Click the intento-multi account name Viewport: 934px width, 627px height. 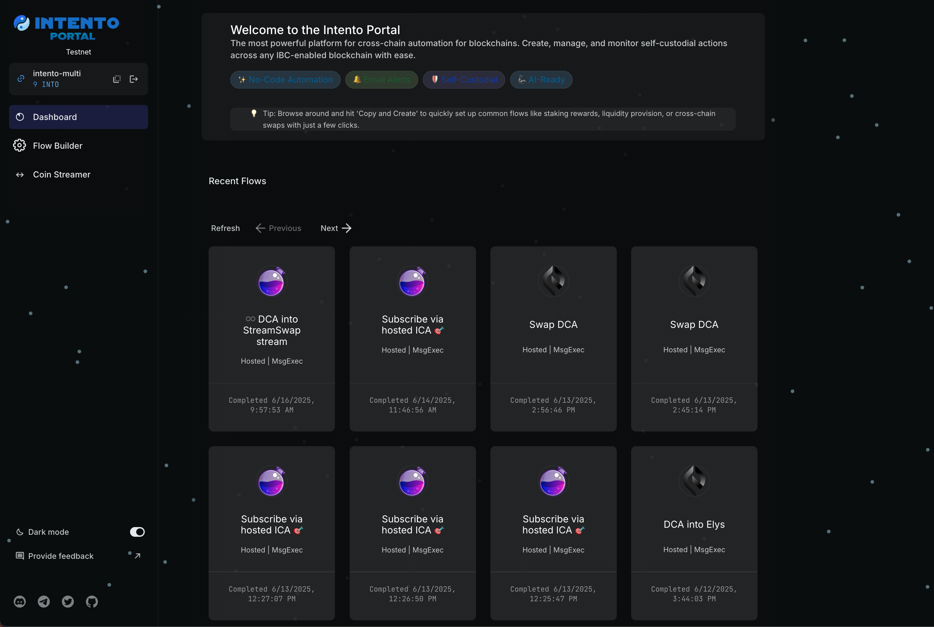click(x=57, y=74)
